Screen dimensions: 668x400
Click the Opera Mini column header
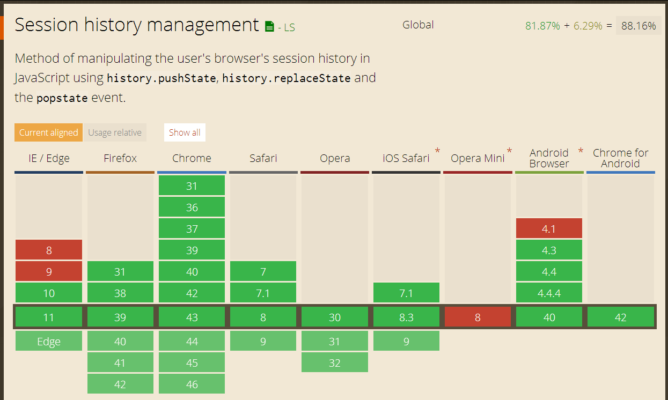(x=478, y=158)
